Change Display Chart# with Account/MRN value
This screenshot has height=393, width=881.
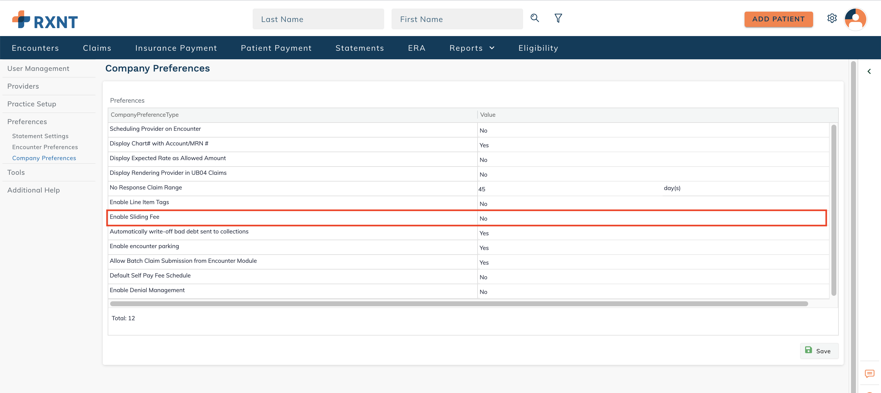653,145
